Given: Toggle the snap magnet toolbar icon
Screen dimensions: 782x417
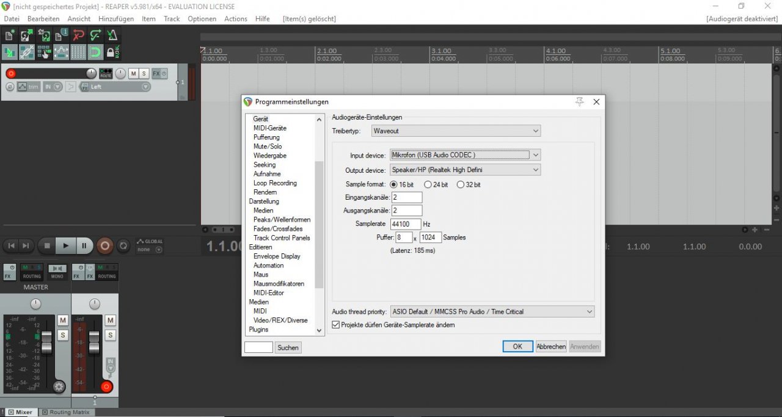Looking at the screenshot, I should 95,52.
